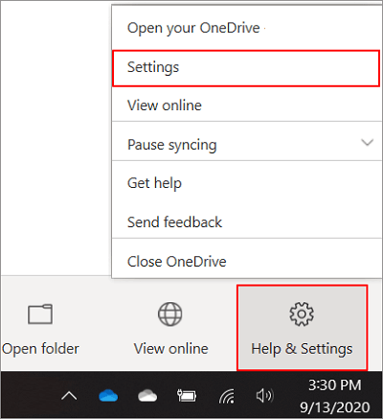
Task: Select Send feedback
Action: (x=247, y=222)
